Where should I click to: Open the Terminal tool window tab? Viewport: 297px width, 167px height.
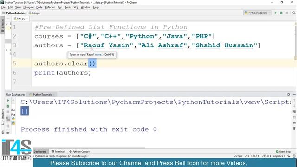tap(58, 152)
